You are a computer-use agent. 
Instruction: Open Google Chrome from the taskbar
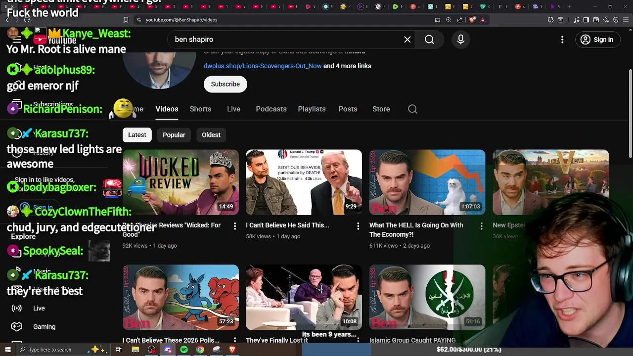(200, 350)
